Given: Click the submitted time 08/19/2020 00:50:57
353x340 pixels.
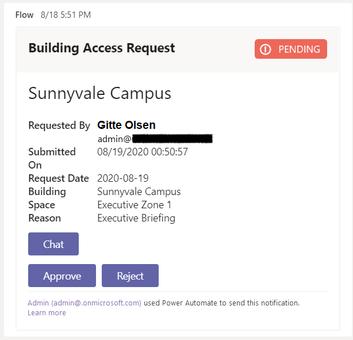Looking at the screenshot, I should pos(143,152).
